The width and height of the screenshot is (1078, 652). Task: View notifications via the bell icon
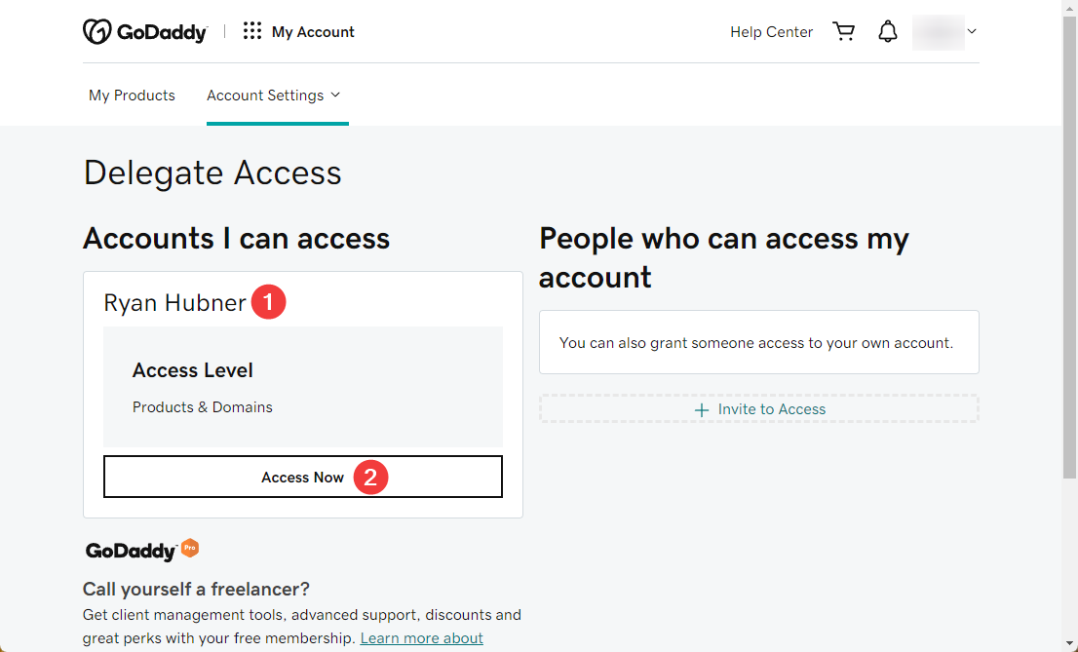(888, 31)
